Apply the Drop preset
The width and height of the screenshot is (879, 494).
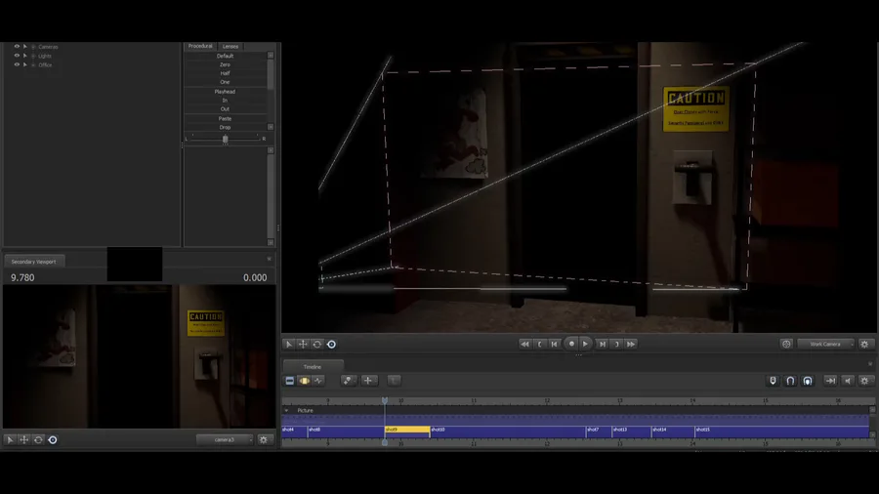tap(225, 128)
